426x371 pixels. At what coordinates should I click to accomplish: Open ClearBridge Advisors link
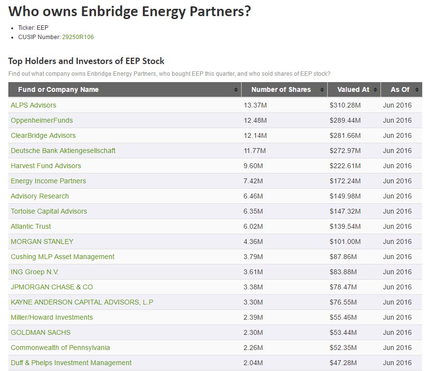click(43, 135)
